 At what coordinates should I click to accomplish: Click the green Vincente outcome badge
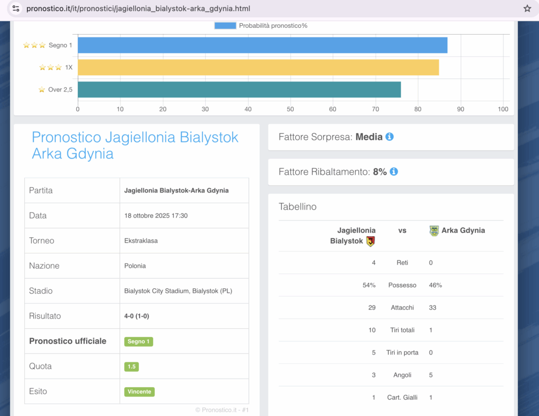pyautogui.click(x=139, y=392)
